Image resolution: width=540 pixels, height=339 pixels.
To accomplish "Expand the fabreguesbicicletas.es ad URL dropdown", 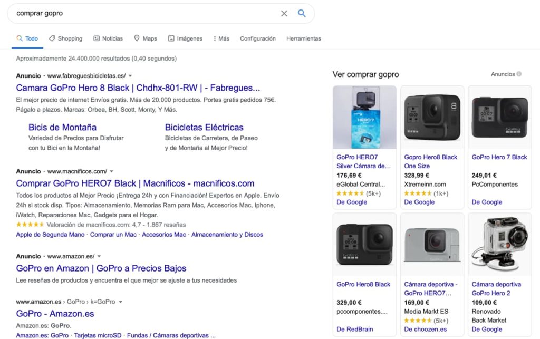I will click(x=129, y=75).
